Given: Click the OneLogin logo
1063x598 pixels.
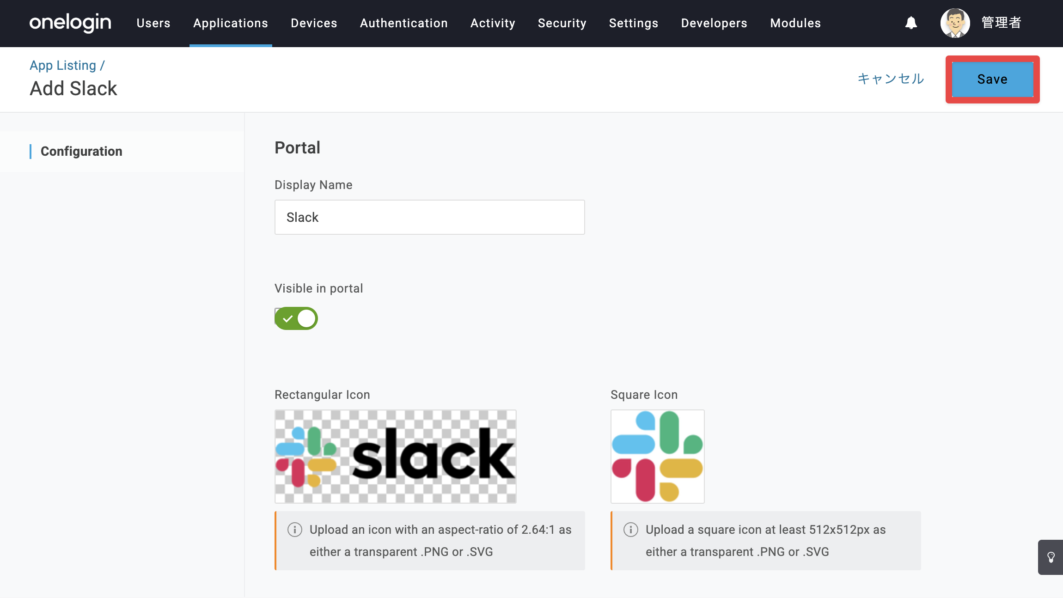Looking at the screenshot, I should [x=70, y=23].
